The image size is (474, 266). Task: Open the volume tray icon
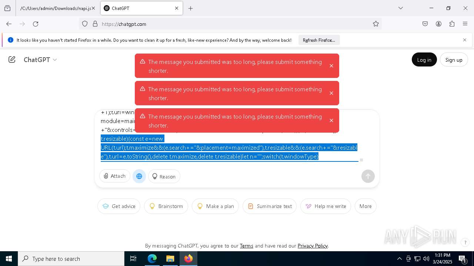426,259
